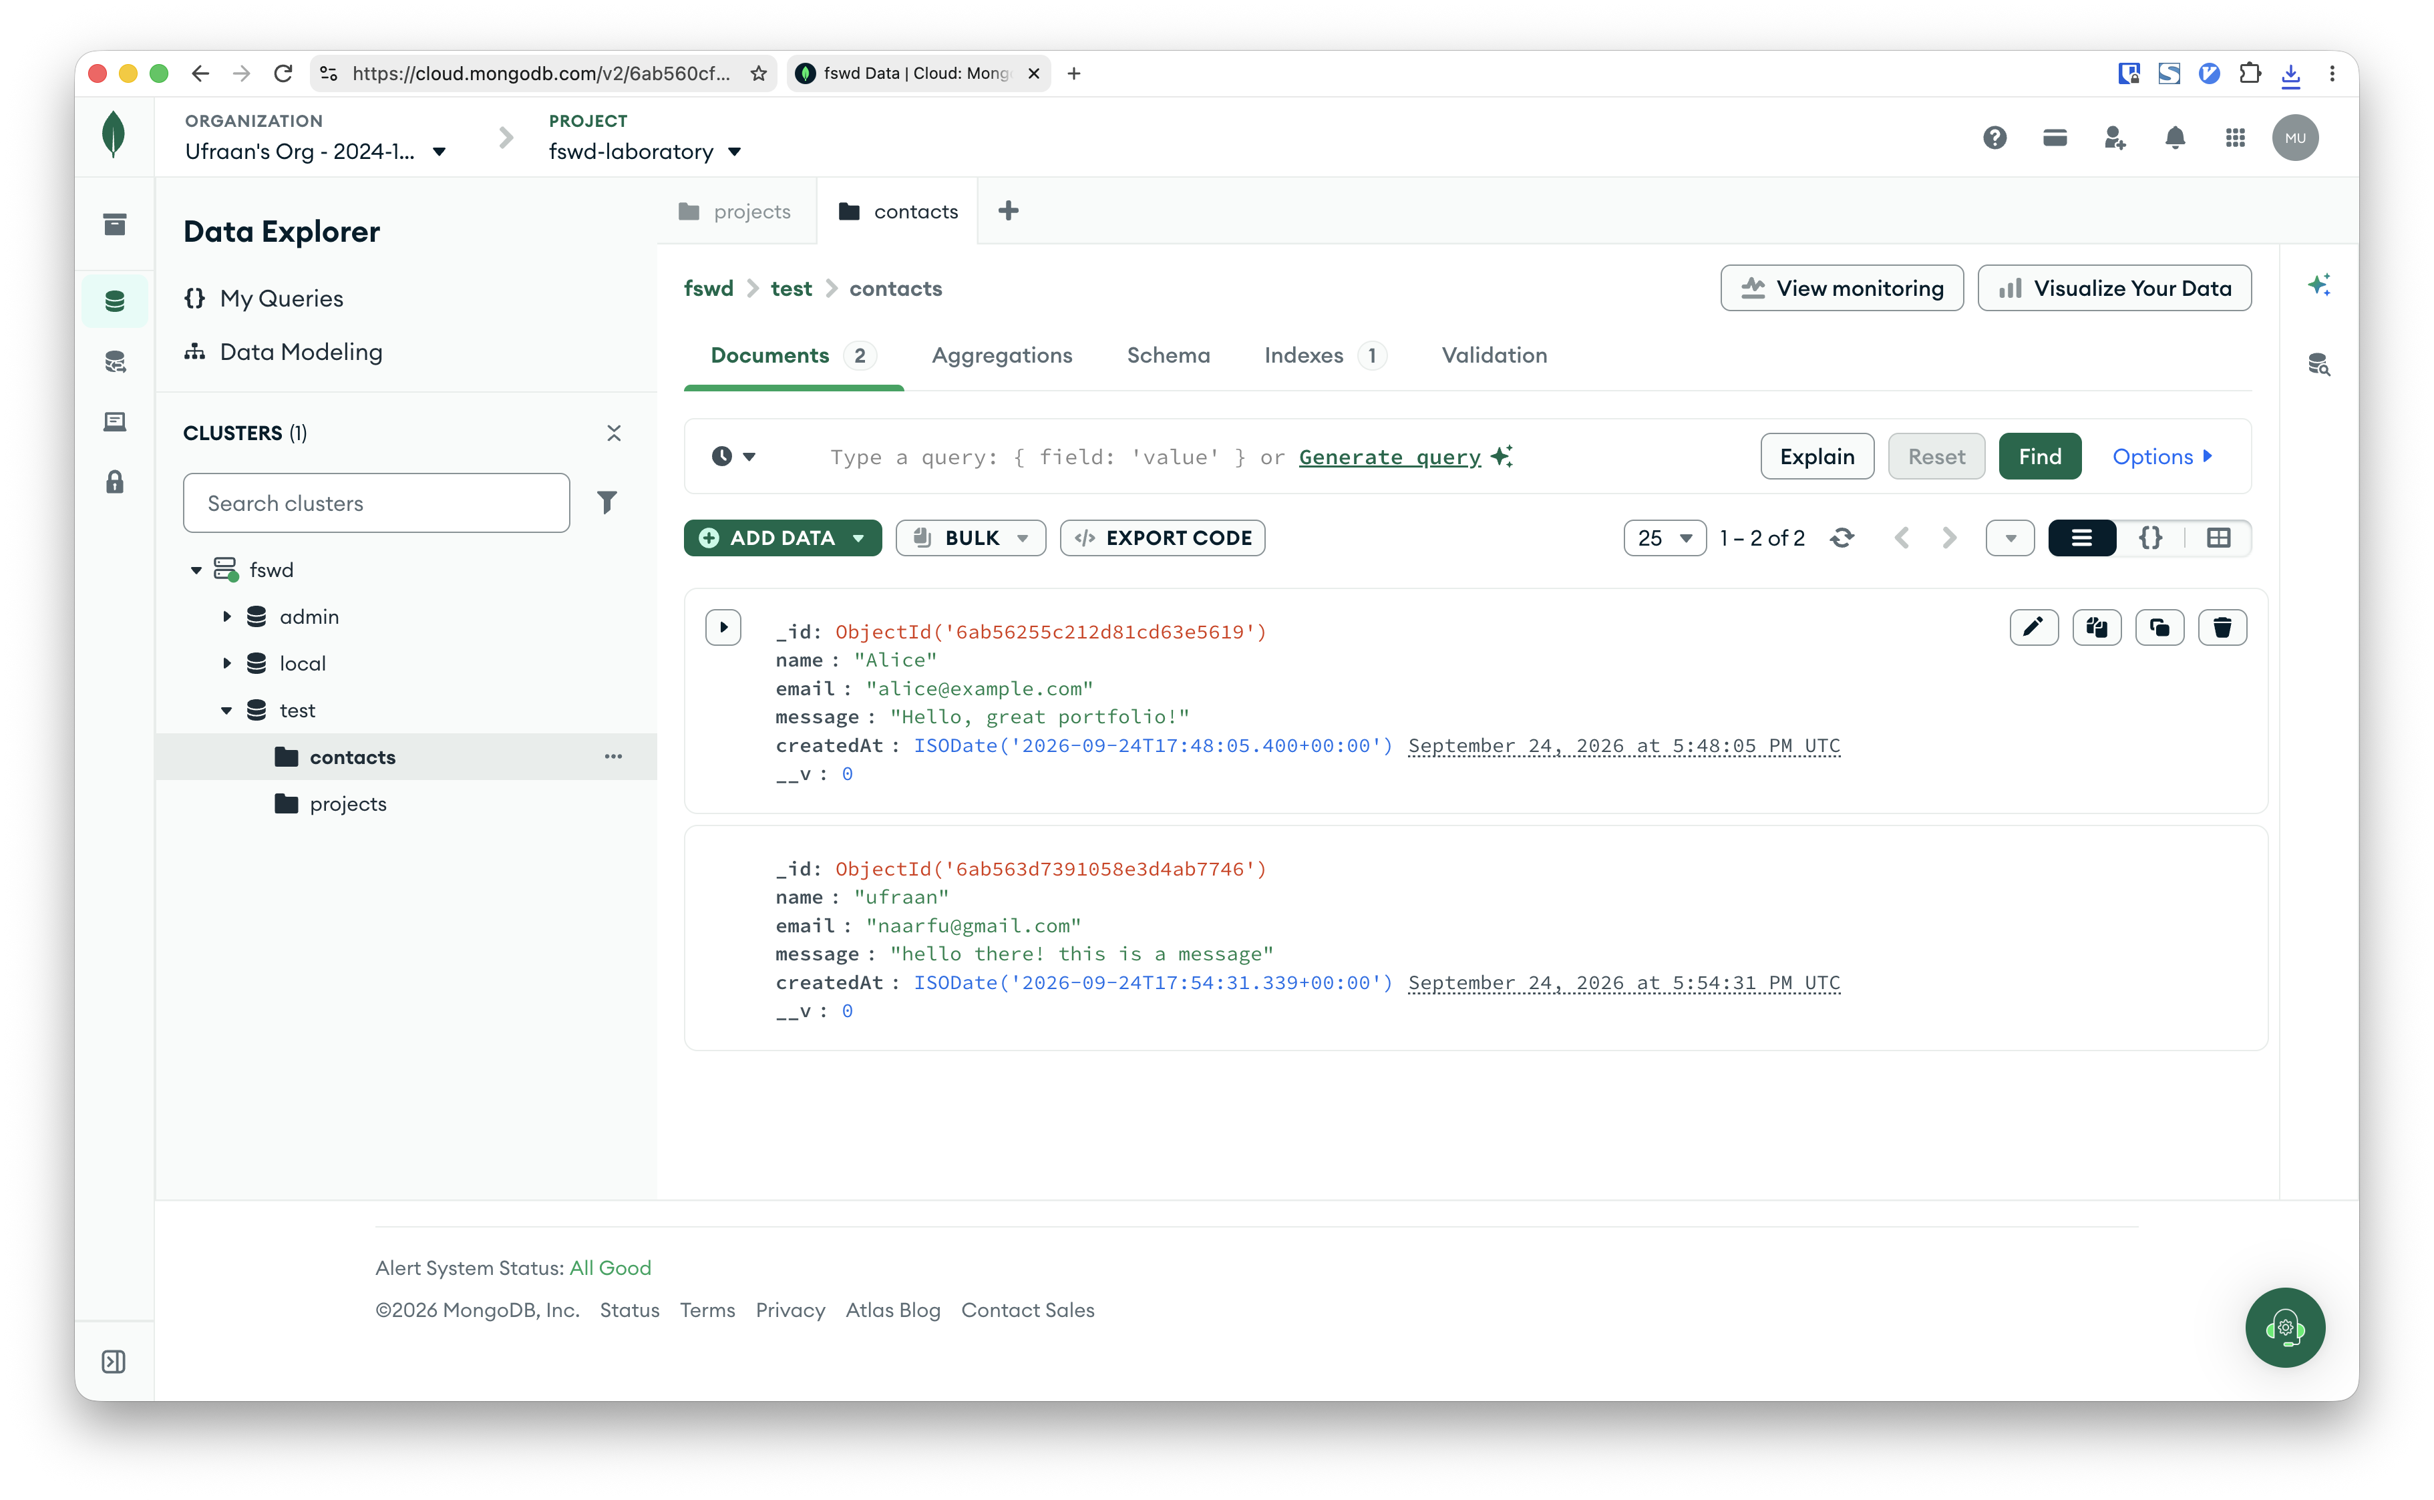Click the Generate query link
This screenshot has height=1500, width=2434.
click(x=1389, y=456)
